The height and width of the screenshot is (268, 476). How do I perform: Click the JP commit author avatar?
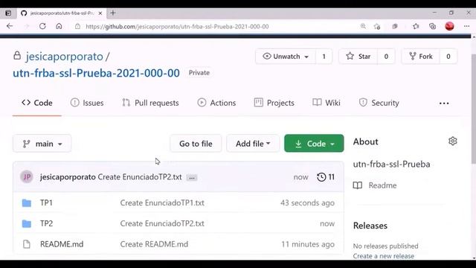pyautogui.click(x=27, y=177)
